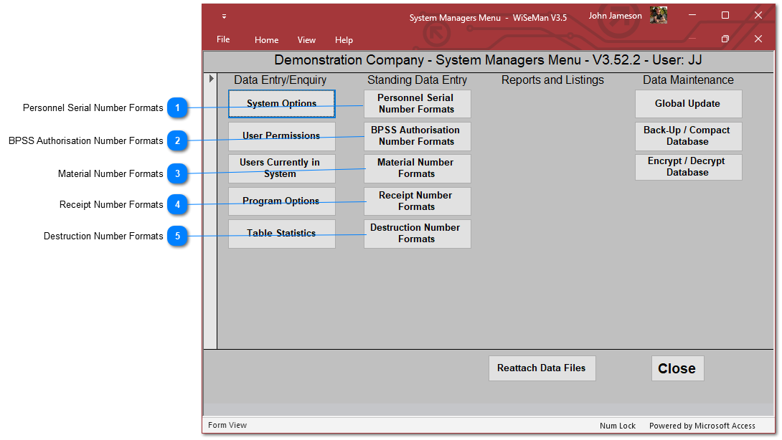Open the quick access toolbar dropdown arrow

point(224,16)
